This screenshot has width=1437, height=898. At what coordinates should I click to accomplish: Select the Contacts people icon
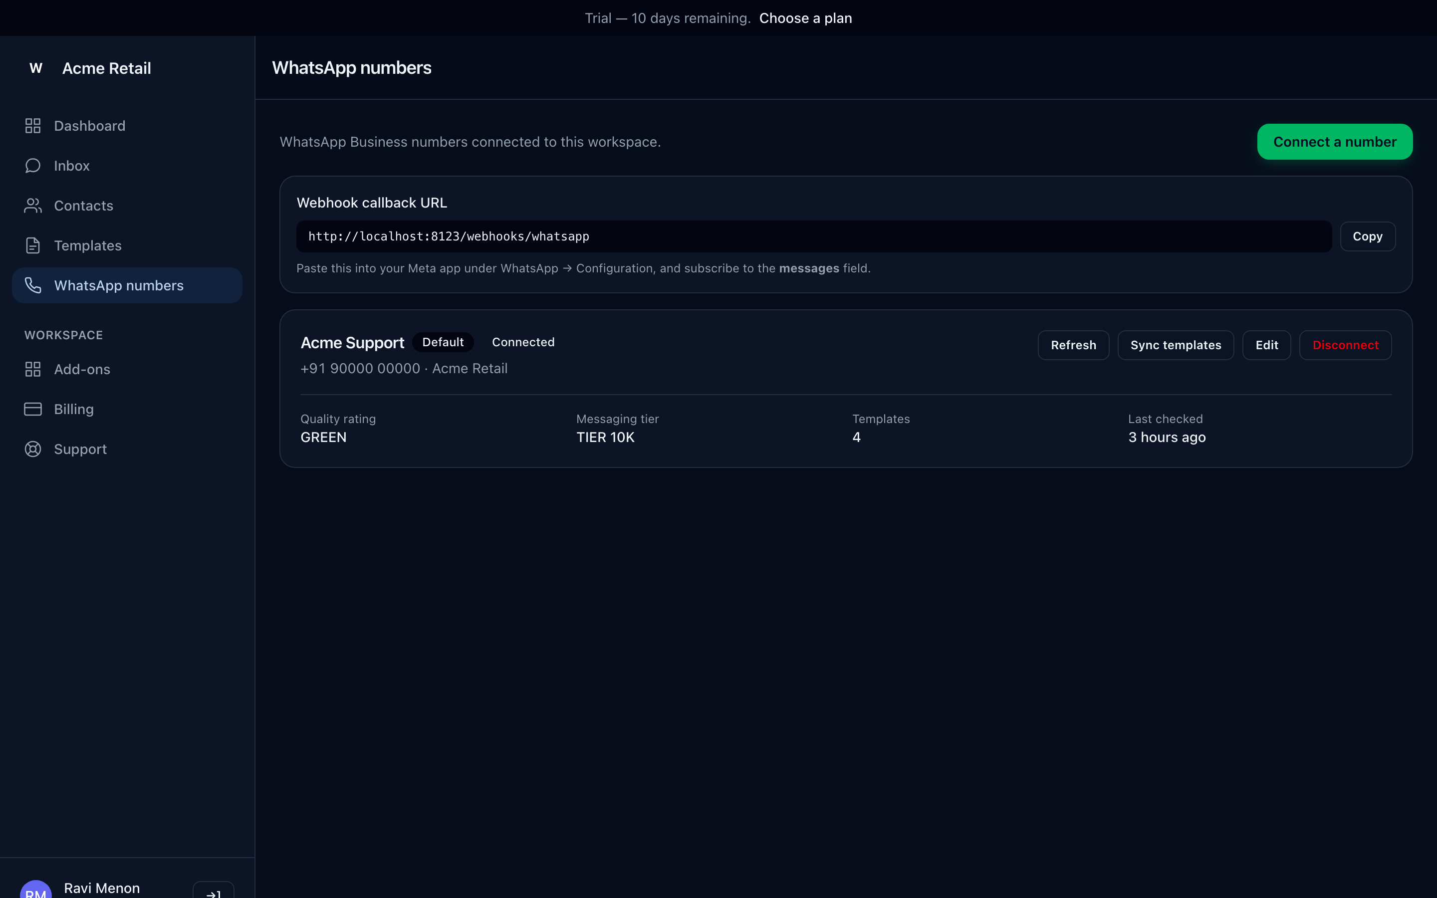[32, 206]
